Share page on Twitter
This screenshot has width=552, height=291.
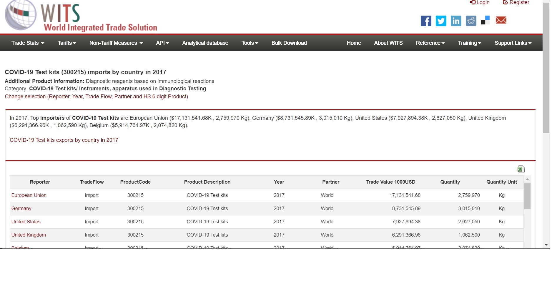coord(441,21)
